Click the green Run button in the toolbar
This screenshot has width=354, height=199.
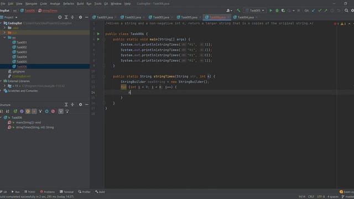click(270, 11)
